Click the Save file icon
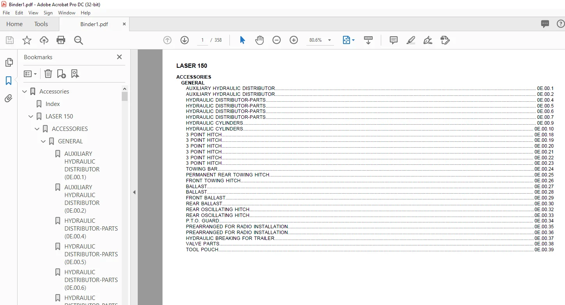The width and height of the screenshot is (565, 305). tap(10, 40)
